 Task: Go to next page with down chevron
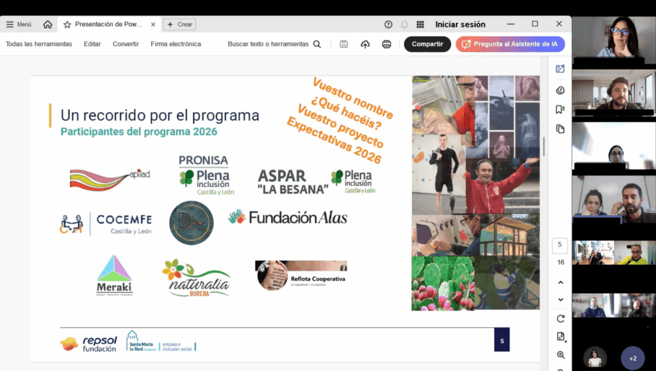tap(561, 299)
